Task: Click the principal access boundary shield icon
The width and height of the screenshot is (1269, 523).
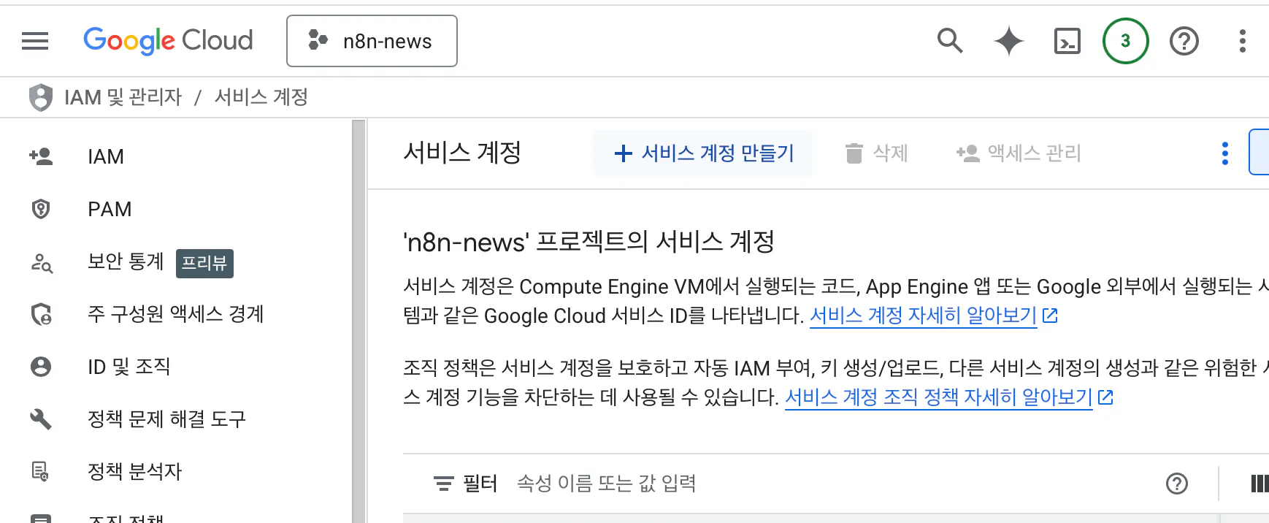Action: click(41, 314)
